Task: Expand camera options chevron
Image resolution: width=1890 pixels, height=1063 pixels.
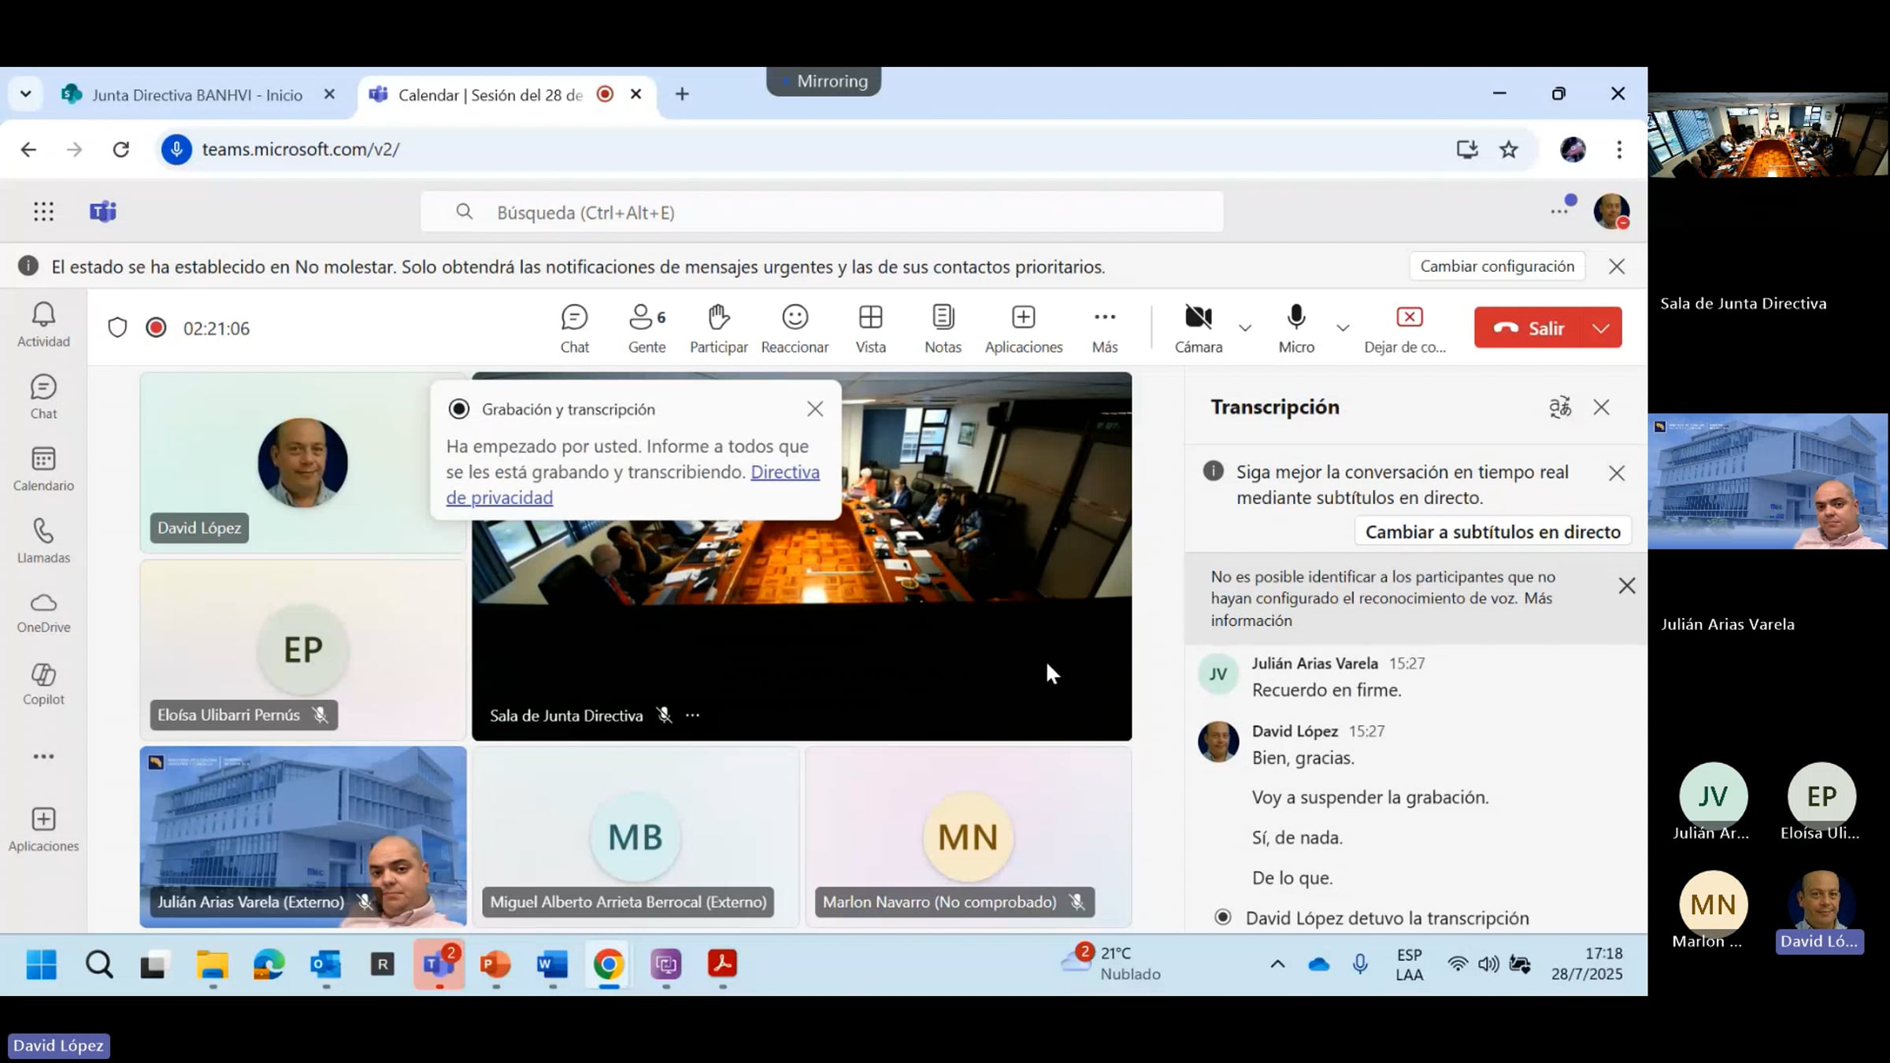Action: 1244,328
